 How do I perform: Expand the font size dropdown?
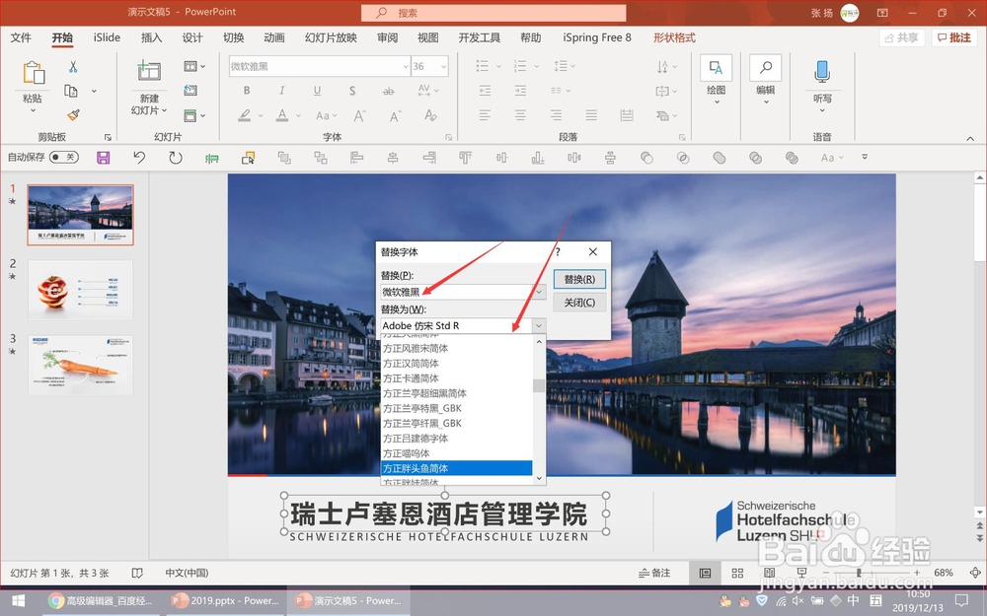click(x=444, y=67)
